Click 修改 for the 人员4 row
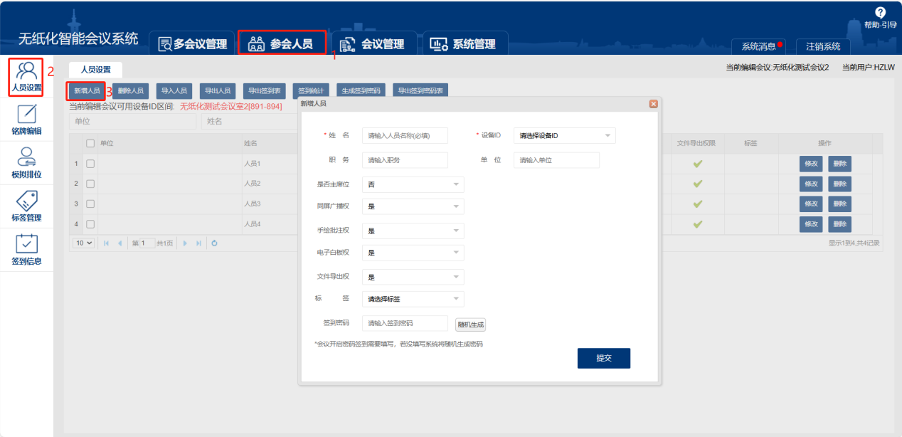This screenshot has width=902, height=437. coord(811,224)
